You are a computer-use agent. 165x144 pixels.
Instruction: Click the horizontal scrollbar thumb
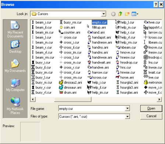[73, 99]
